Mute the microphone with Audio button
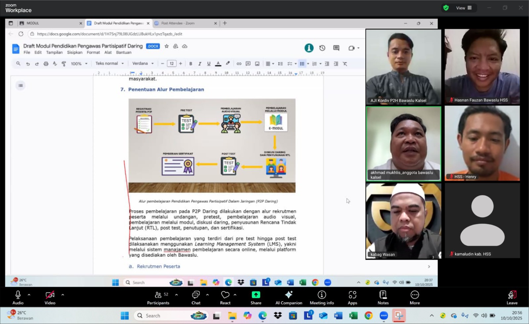The width and height of the screenshot is (529, 324). (x=18, y=297)
